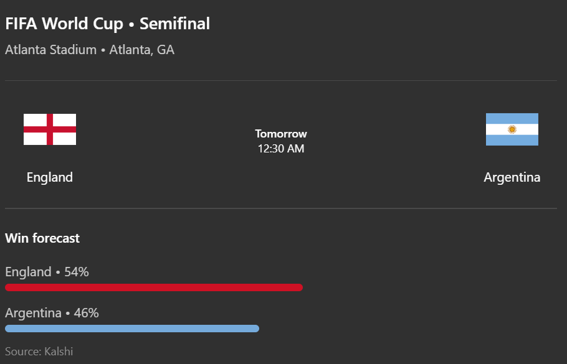
Task: Select the England team name
Action: [50, 177]
